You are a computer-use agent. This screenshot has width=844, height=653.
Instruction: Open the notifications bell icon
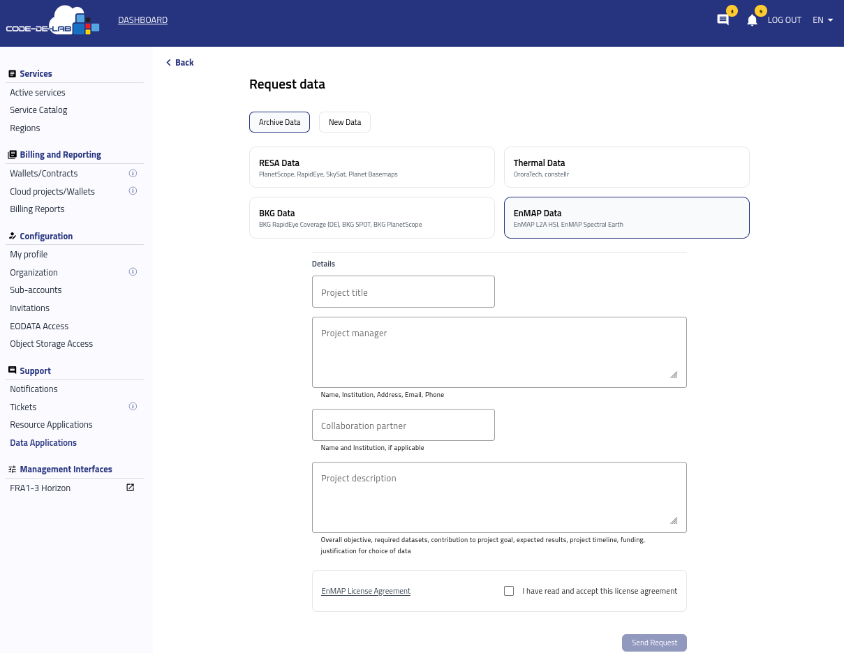click(x=752, y=20)
